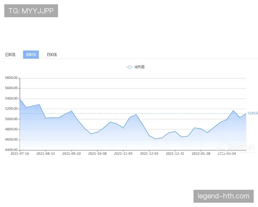
Task: Click the 5109.6 average line label
Action: tap(252, 113)
